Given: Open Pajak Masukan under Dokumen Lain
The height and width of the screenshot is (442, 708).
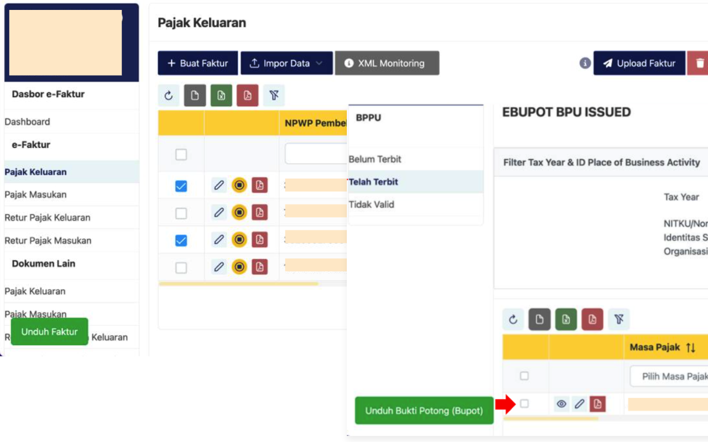Looking at the screenshot, I should pyautogui.click(x=35, y=314).
